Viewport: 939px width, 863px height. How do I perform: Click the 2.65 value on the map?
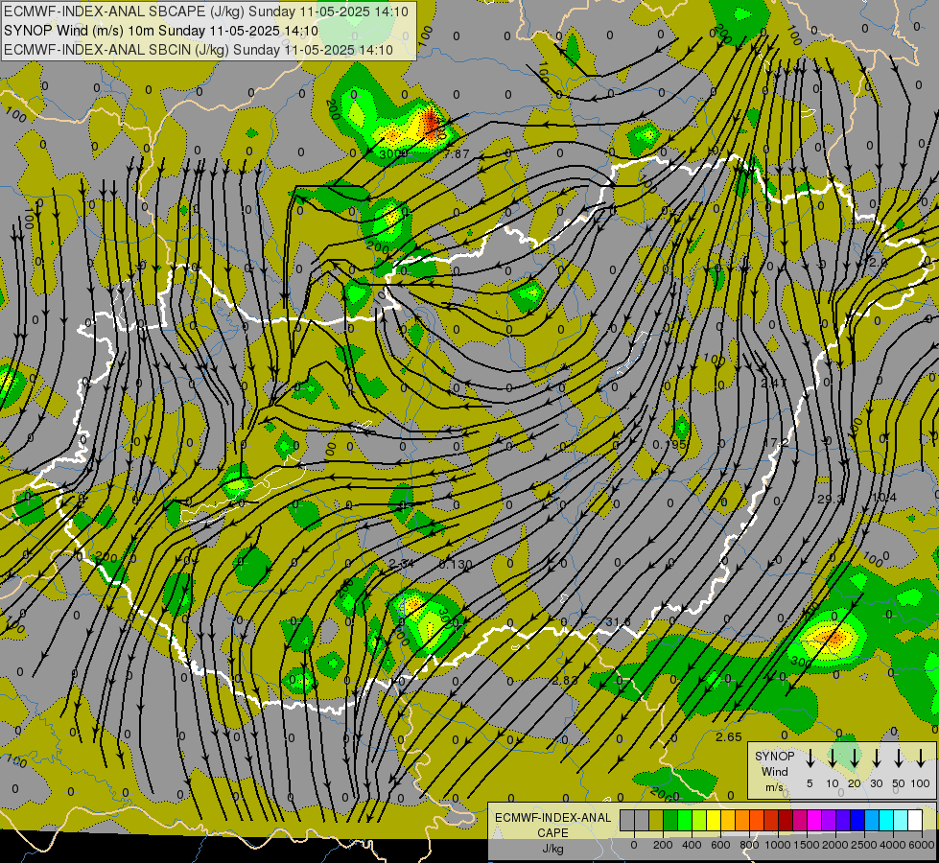(x=729, y=736)
